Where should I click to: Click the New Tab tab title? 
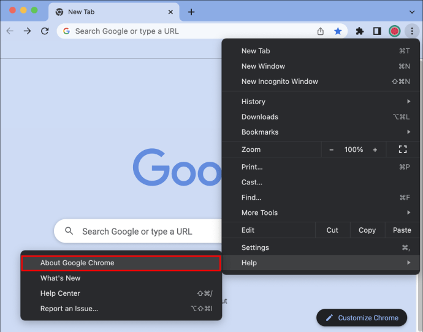(81, 12)
